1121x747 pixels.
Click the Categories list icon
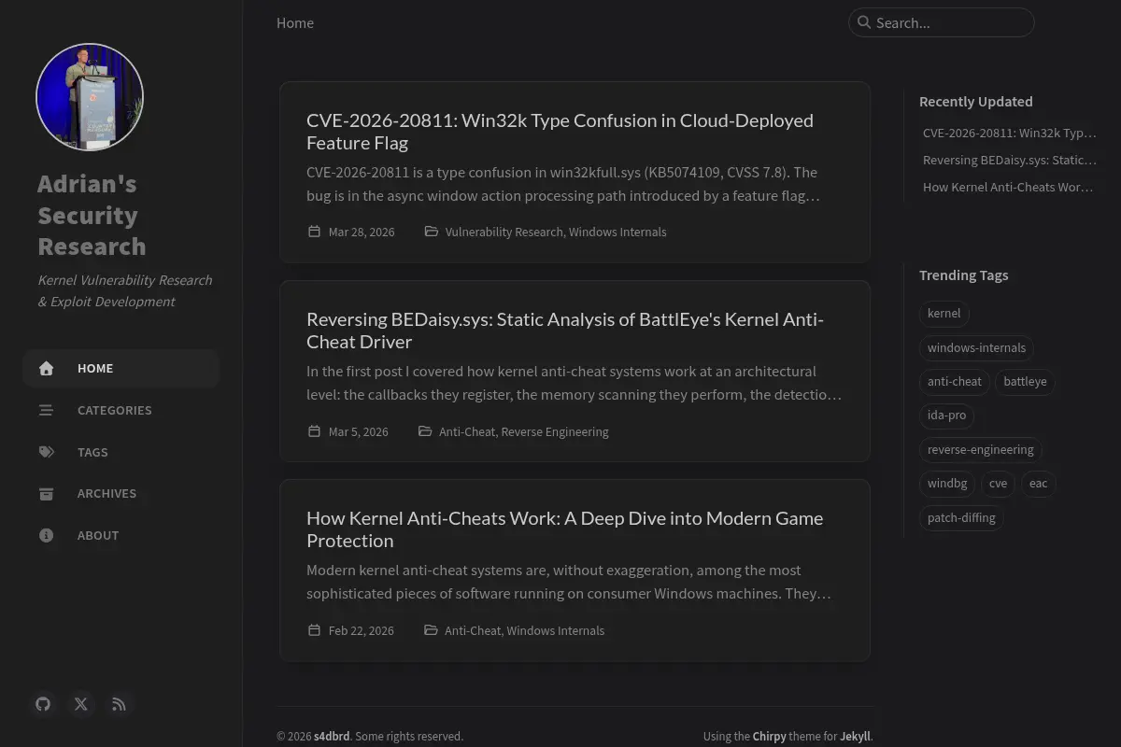[46, 410]
